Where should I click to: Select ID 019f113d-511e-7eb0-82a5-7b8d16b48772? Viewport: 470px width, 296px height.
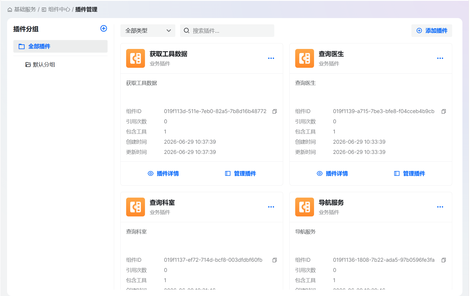pyautogui.click(x=215, y=111)
